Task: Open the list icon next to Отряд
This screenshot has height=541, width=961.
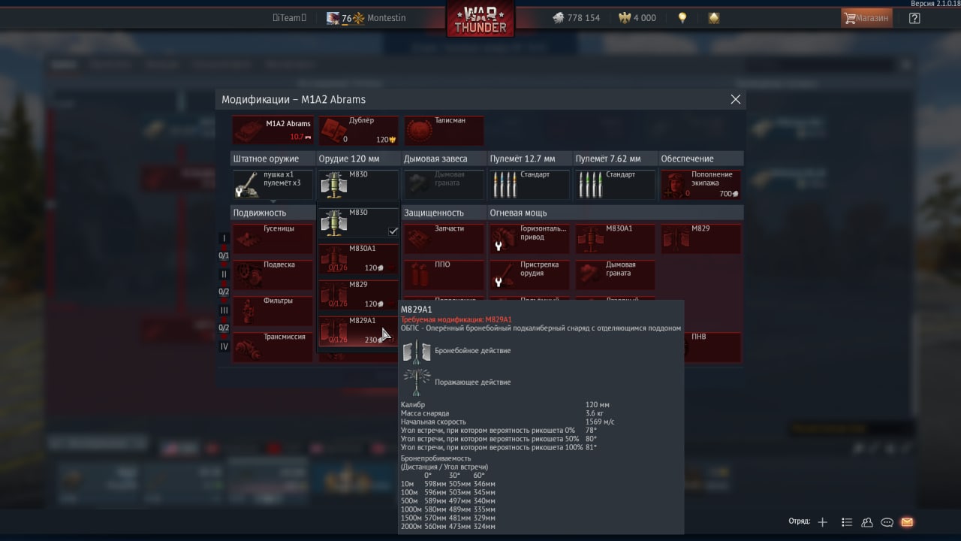Action: coord(847,521)
